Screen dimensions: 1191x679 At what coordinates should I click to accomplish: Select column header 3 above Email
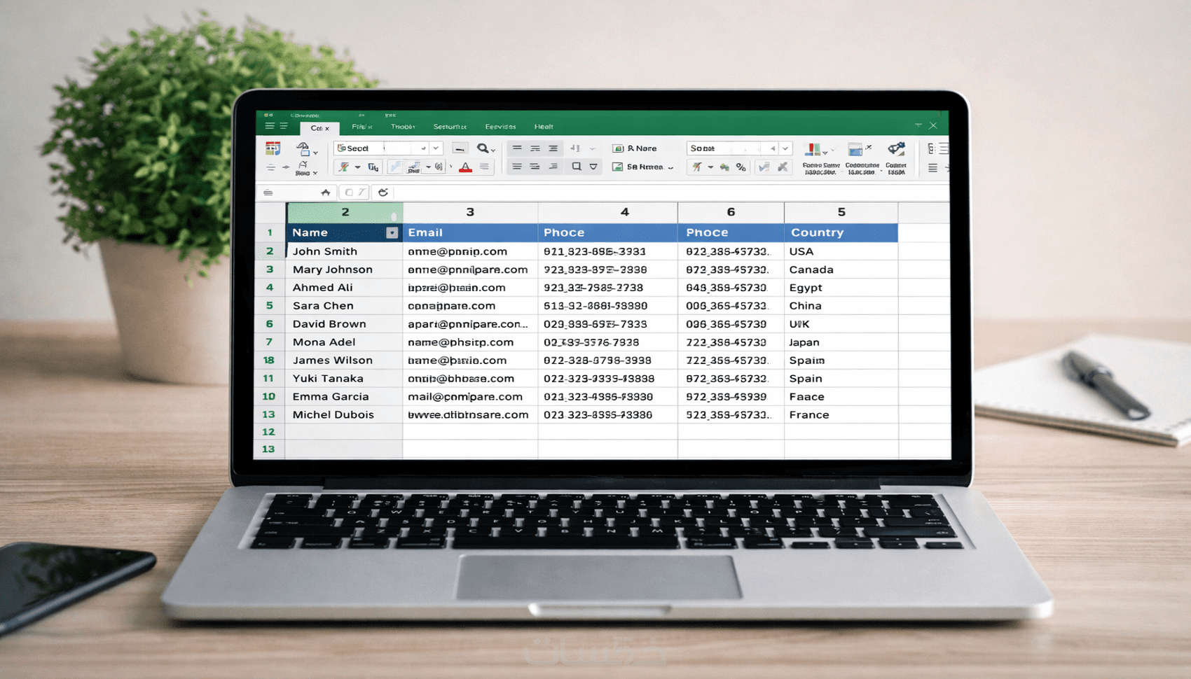coord(470,212)
